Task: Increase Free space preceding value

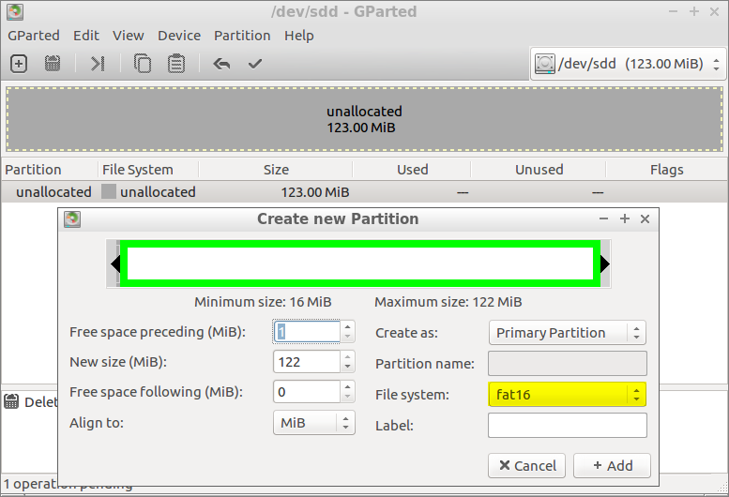Action: tap(347, 326)
